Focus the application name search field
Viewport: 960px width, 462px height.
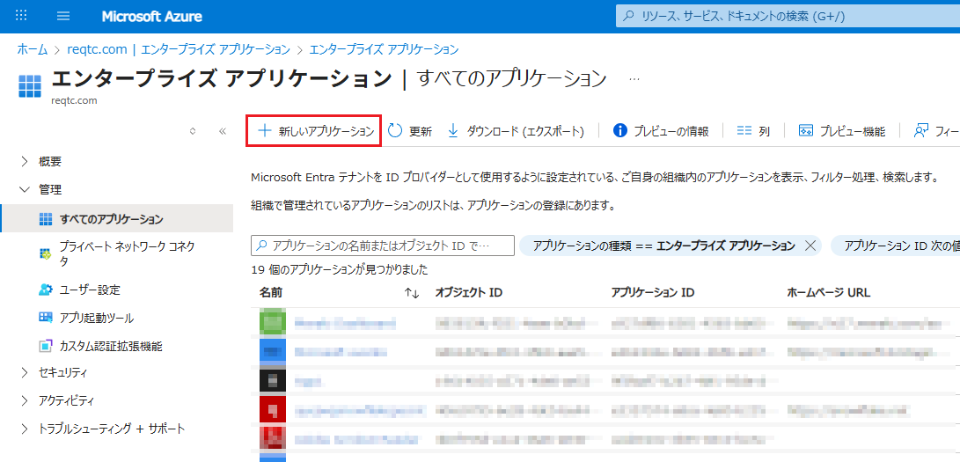pyautogui.click(x=383, y=246)
